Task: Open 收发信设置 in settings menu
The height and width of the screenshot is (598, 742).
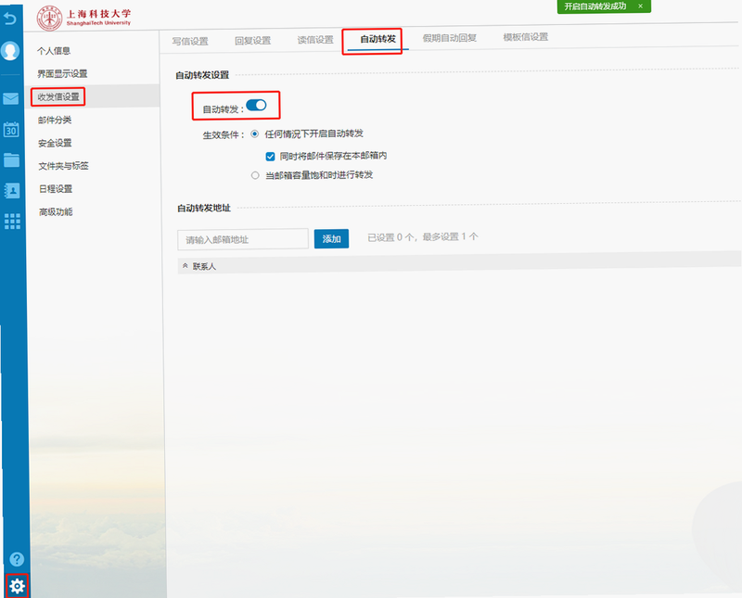Action: coord(58,97)
